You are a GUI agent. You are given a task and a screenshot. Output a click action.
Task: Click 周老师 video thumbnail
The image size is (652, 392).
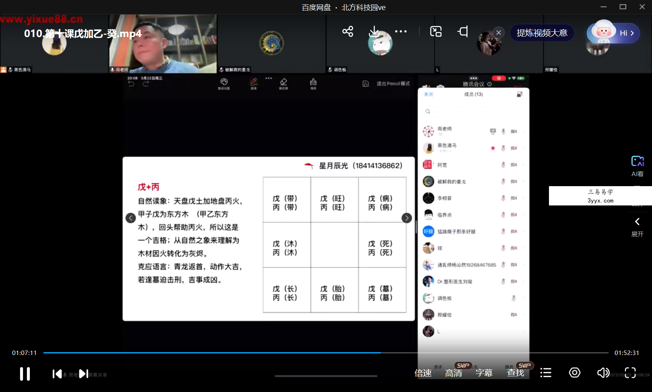coord(163,44)
